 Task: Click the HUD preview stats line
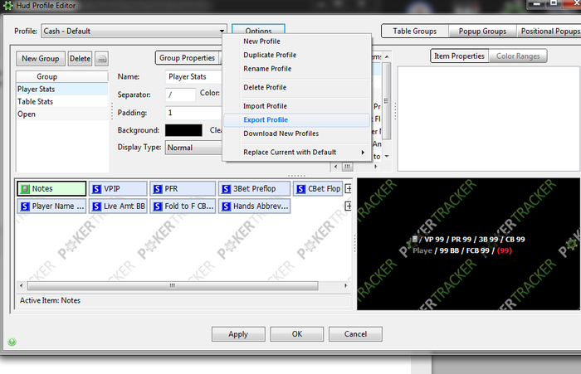(469, 240)
